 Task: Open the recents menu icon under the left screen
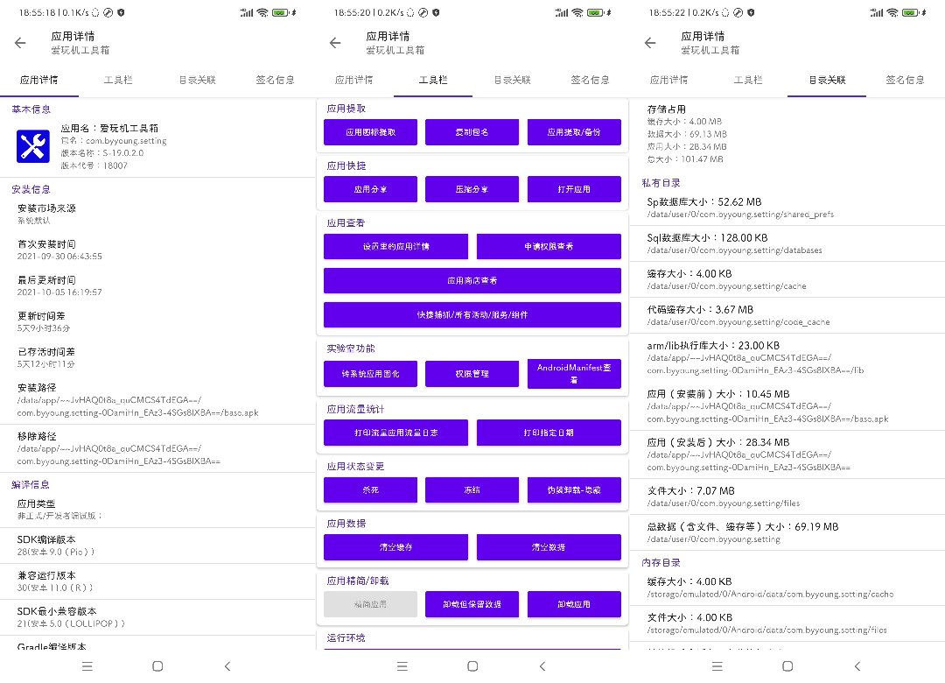pyautogui.click(x=87, y=666)
